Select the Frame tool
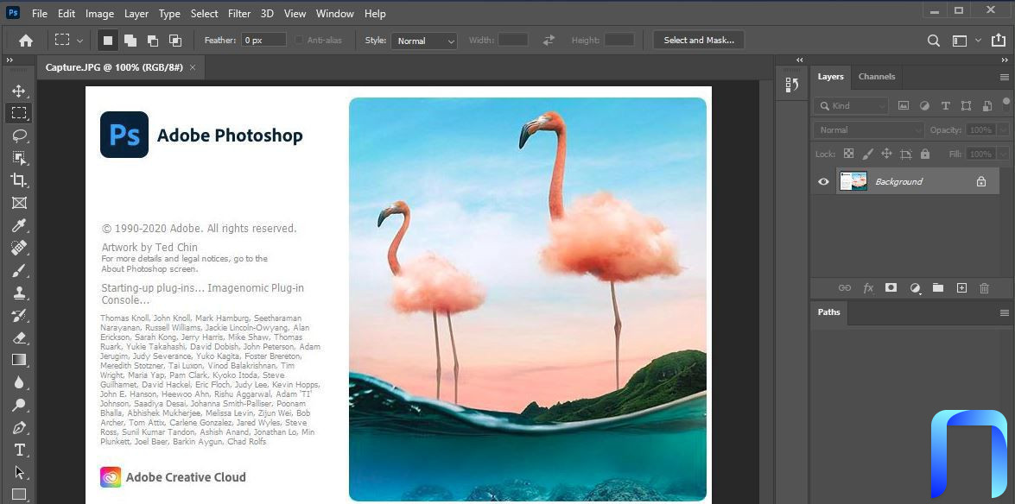The image size is (1015, 504). pyautogui.click(x=19, y=203)
